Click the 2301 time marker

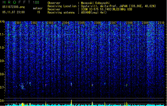tap(18, 23)
